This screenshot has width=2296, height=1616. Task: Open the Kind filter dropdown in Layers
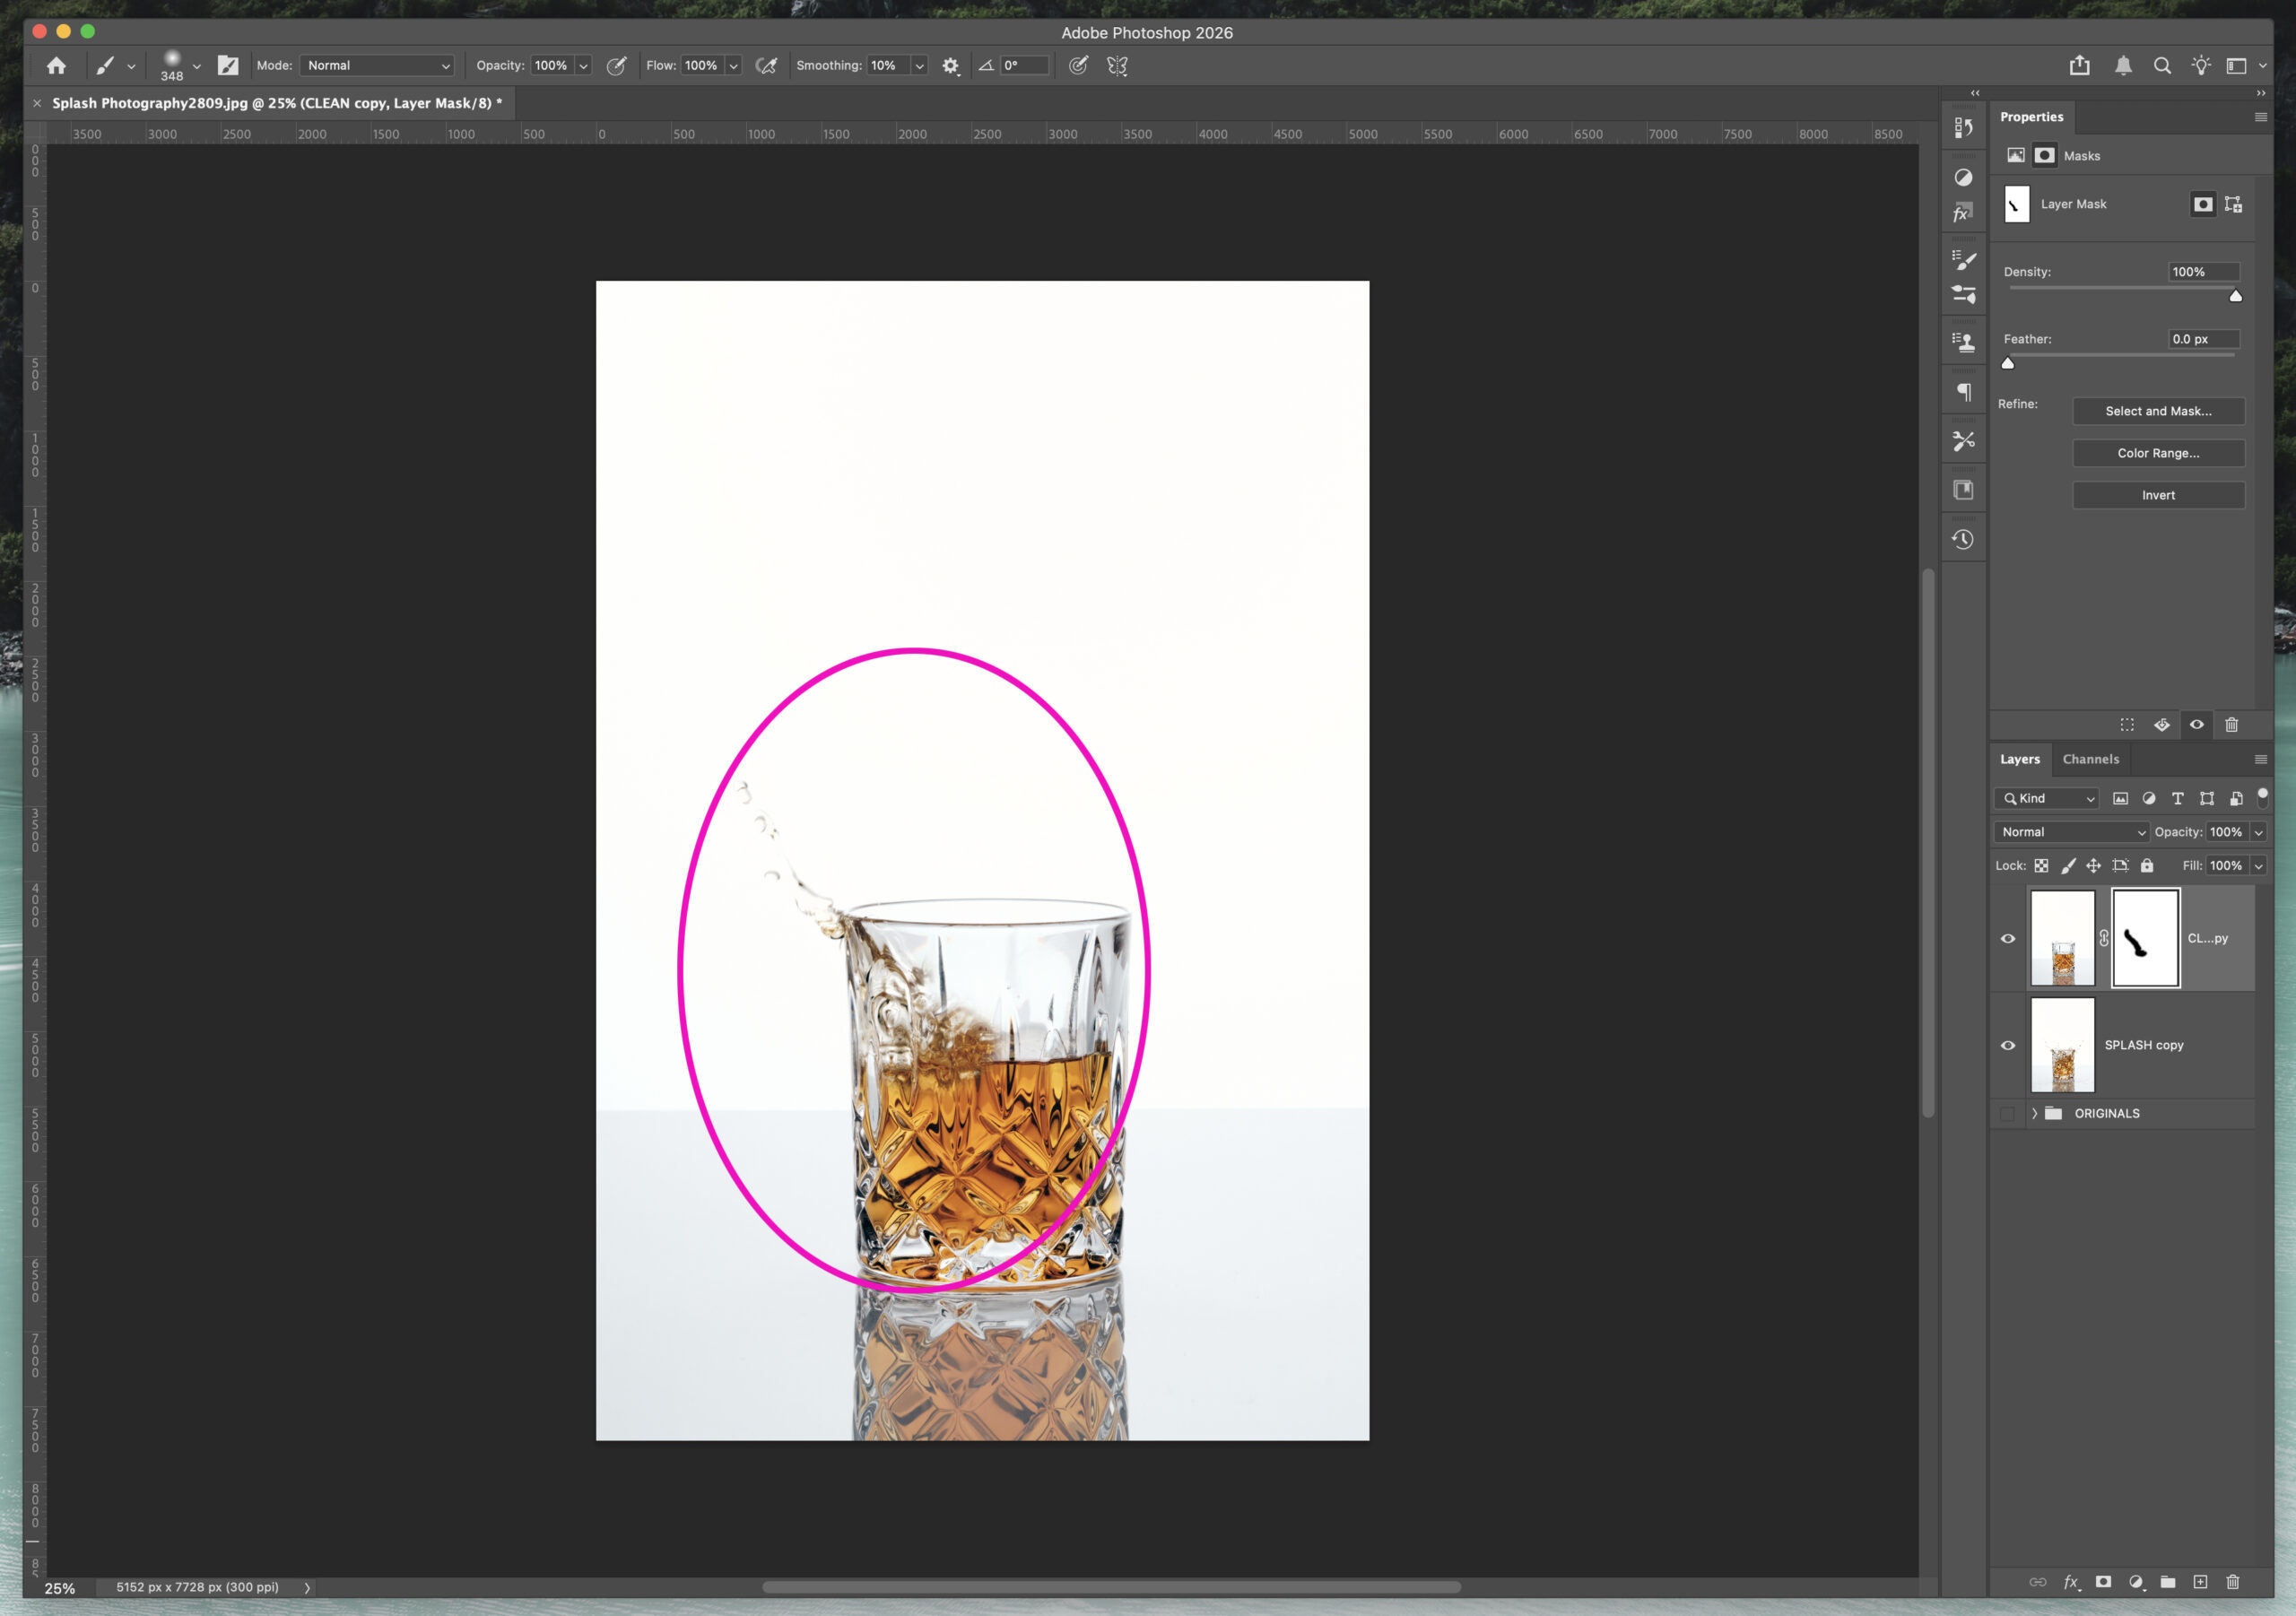tap(2045, 798)
